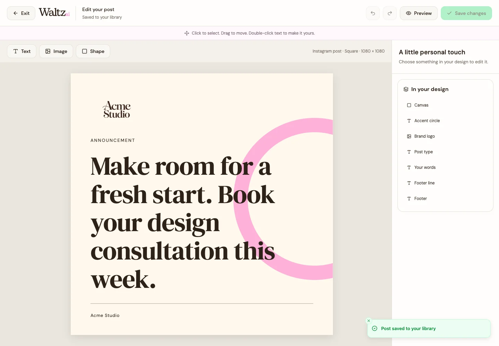Click the undo arrow icon
Image resolution: width=499 pixels, height=346 pixels.
373,13
